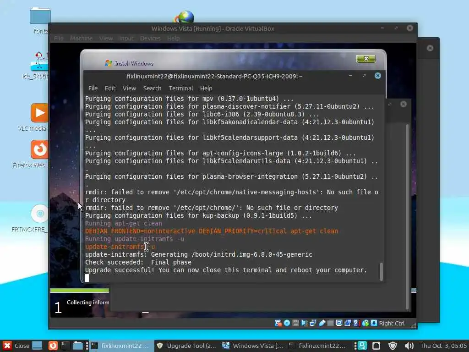Click the orange 'DEBIAN_FRONTEND=noninteractive' command line
The height and width of the screenshot is (352, 469).
tap(212, 231)
